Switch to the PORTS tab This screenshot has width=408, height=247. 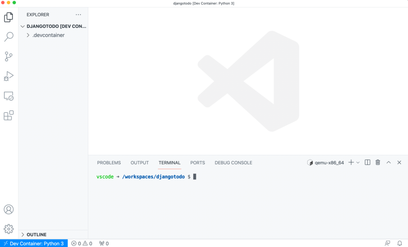coord(198,163)
